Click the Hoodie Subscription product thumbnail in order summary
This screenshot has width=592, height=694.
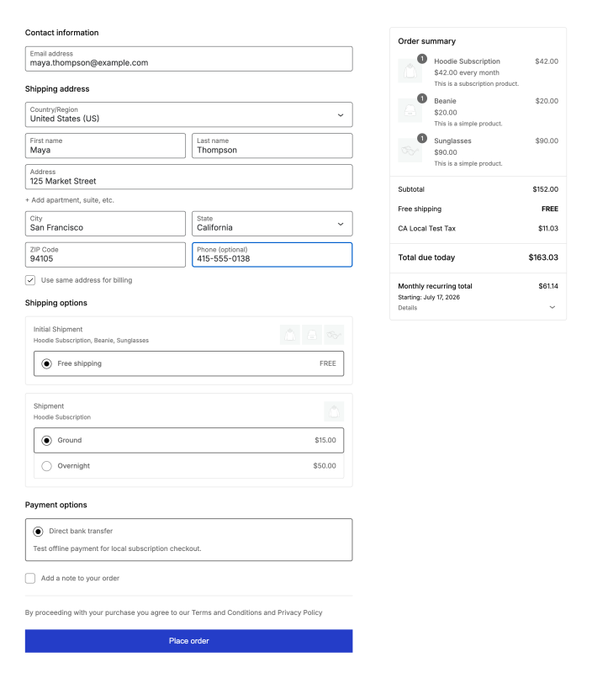(x=410, y=71)
